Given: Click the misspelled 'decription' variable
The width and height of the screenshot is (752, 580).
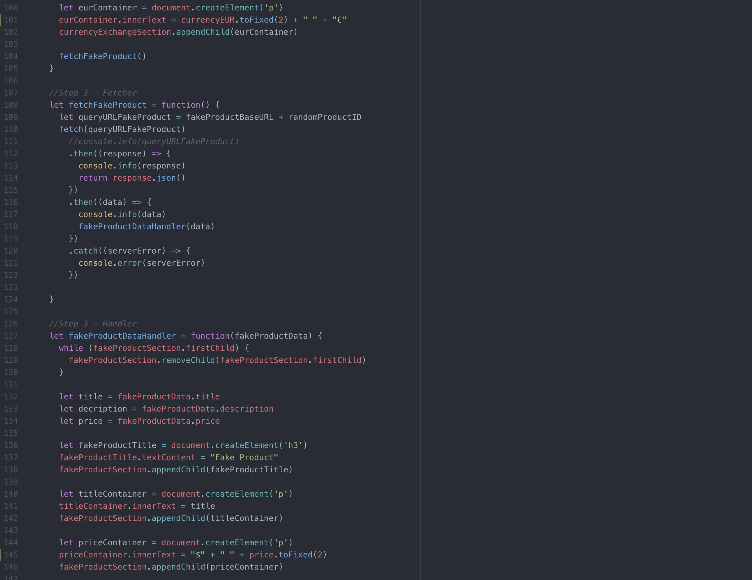Looking at the screenshot, I should click(103, 409).
